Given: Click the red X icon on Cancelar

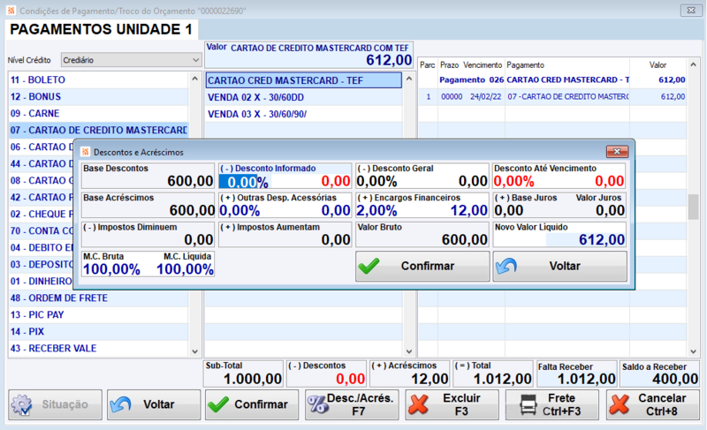Looking at the screenshot, I should (x=620, y=404).
